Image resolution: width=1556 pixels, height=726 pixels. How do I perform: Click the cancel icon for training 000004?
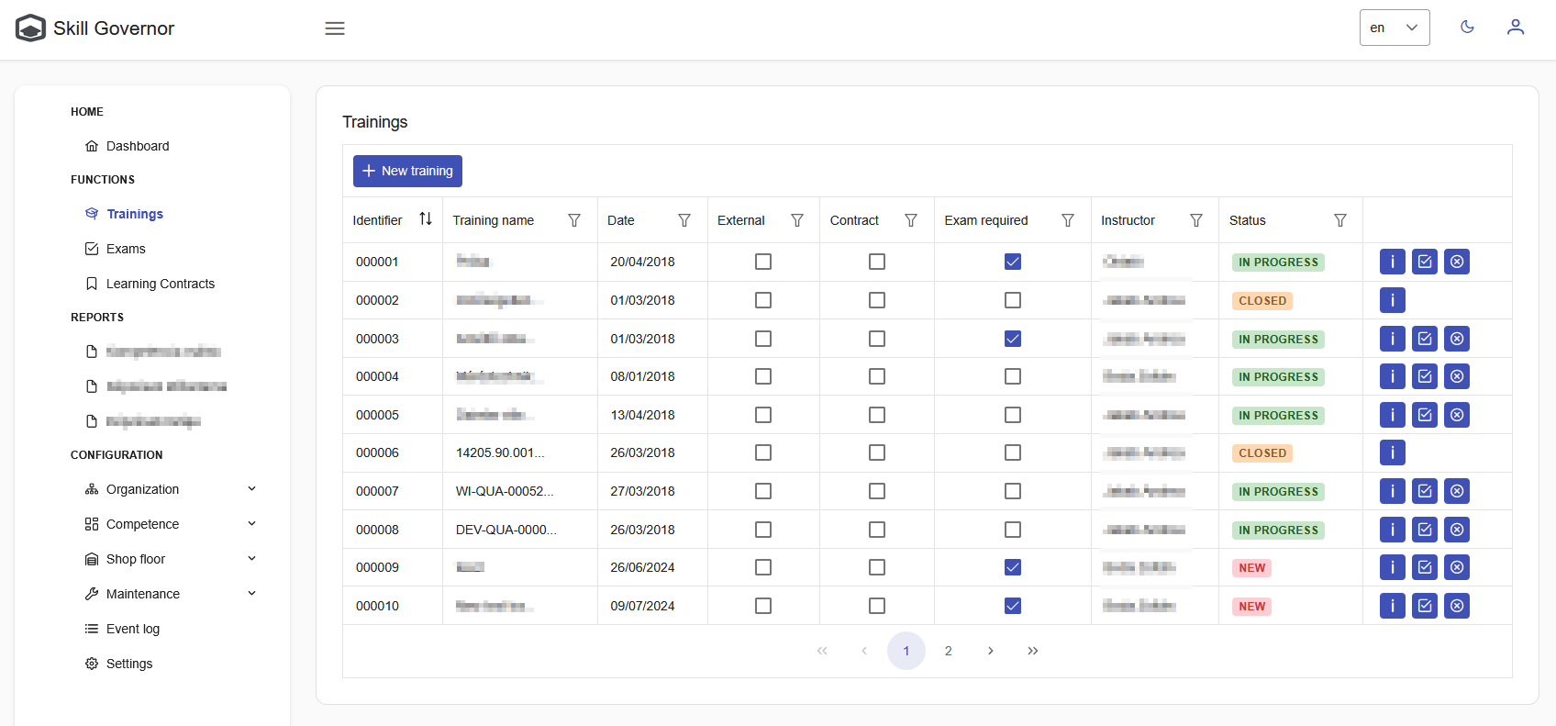click(1456, 376)
